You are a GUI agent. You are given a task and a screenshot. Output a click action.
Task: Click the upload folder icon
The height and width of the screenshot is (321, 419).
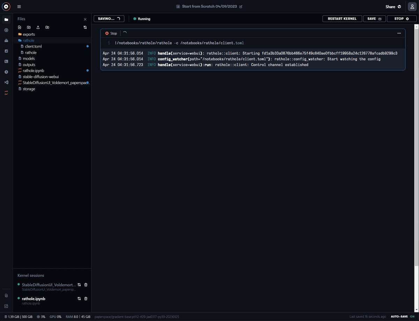coord(47,27)
